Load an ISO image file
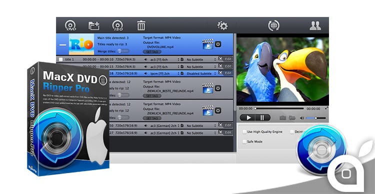375x194 pixels. [117, 25]
